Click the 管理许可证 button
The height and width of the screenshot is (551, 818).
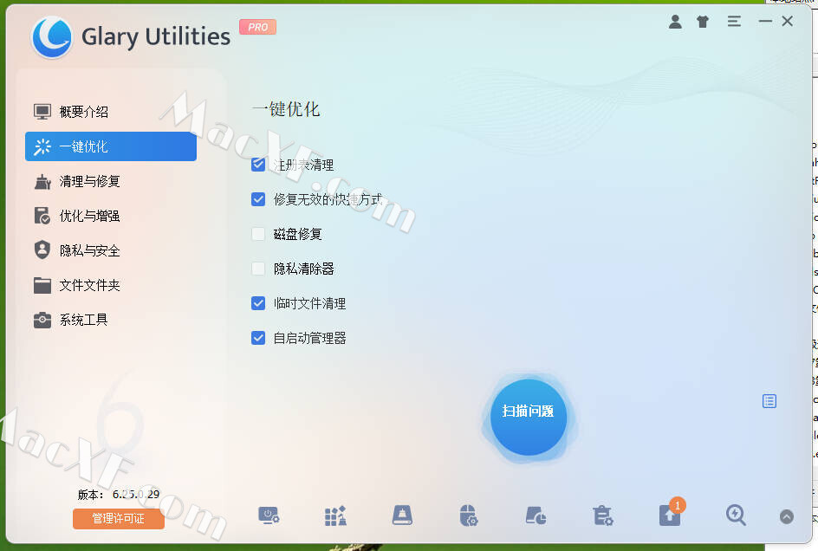(x=119, y=519)
